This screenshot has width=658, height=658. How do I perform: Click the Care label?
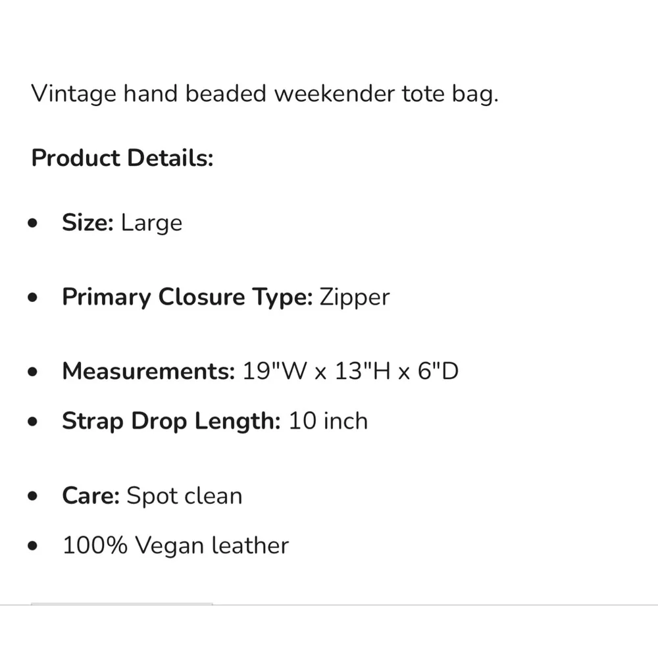[91, 495]
